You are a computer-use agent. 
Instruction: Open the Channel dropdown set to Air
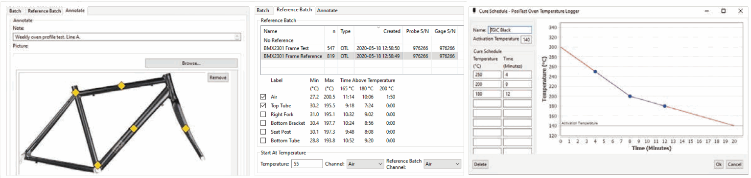coord(365,164)
